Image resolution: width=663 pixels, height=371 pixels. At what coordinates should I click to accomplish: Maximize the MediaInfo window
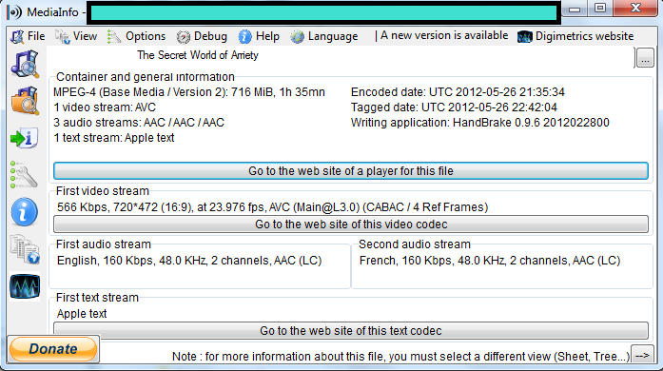point(600,8)
